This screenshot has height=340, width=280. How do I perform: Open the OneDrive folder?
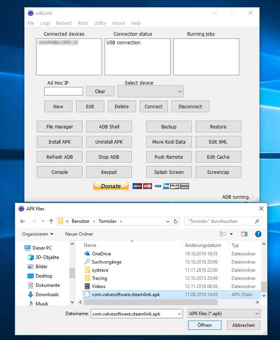click(101, 254)
